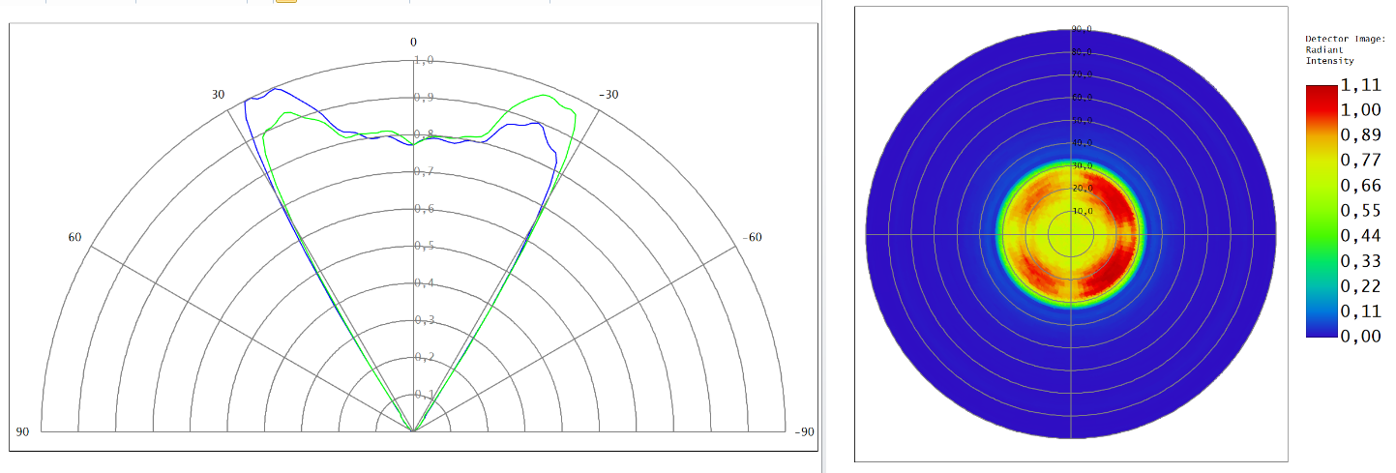The width and height of the screenshot is (1396, 473).
Task: Click the 0,00 value on color scale
Action: pyautogui.click(x=1360, y=337)
